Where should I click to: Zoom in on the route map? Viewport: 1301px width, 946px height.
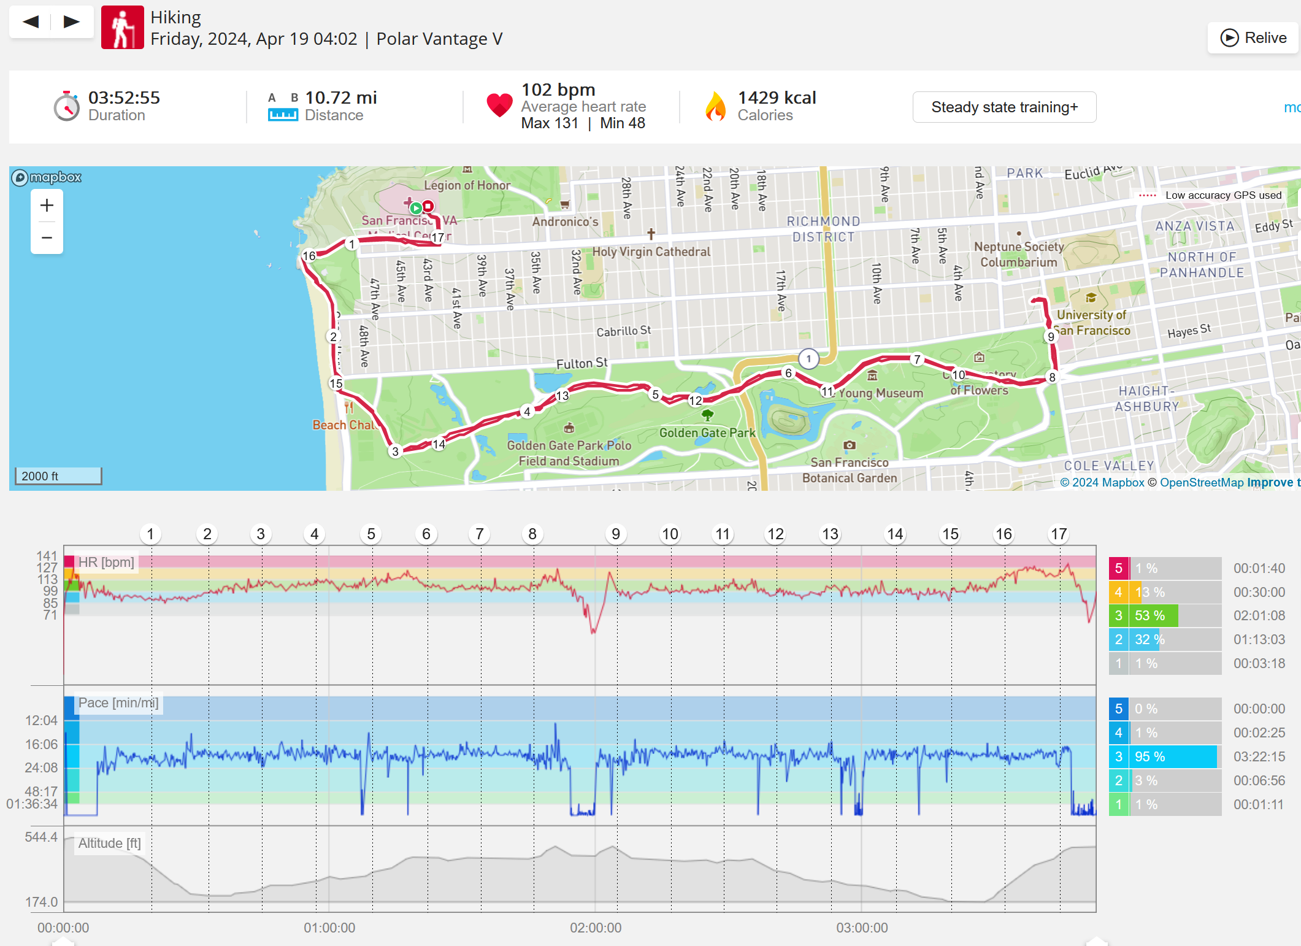click(47, 206)
